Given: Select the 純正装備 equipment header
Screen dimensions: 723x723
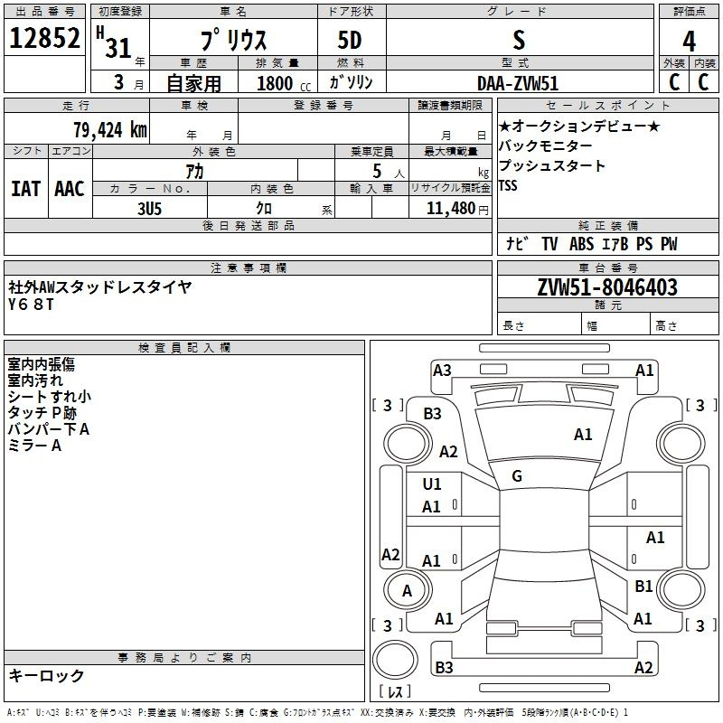Looking at the screenshot, I should pyautogui.click(x=608, y=226).
